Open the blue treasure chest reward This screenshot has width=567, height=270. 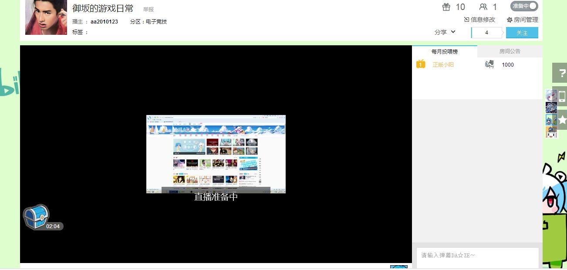coord(36,216)
